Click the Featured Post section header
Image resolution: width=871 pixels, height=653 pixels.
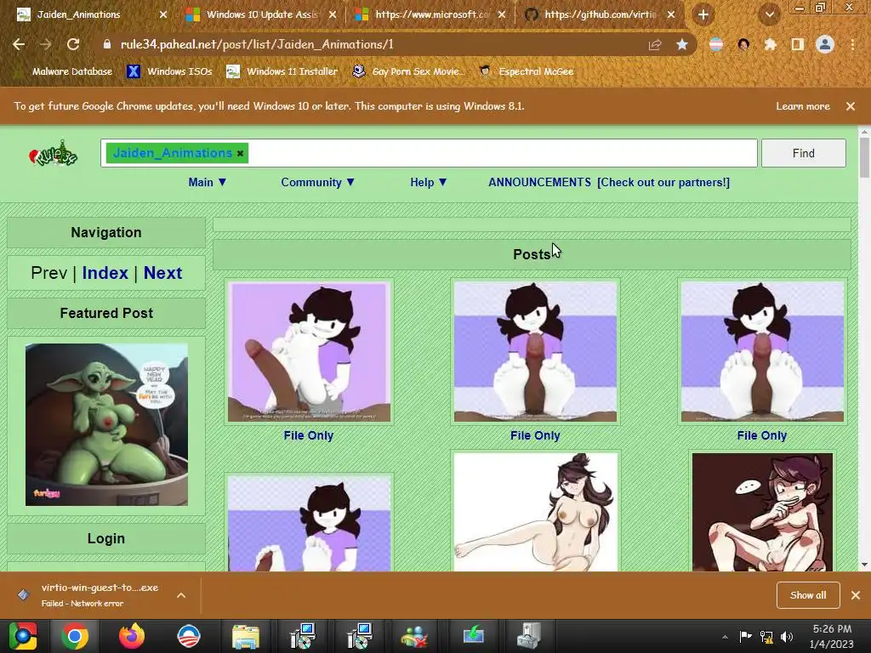(x=106, y=313)
